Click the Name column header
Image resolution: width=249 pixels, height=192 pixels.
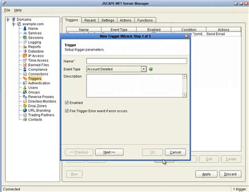84,29
